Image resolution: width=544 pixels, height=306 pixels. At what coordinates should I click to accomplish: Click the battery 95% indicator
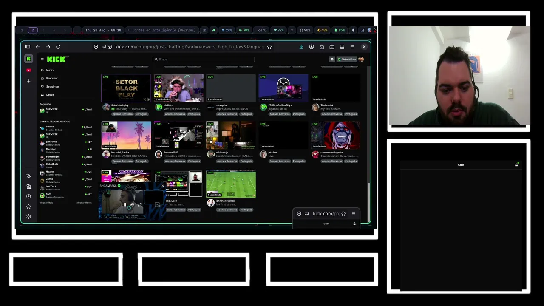(340, 30)
